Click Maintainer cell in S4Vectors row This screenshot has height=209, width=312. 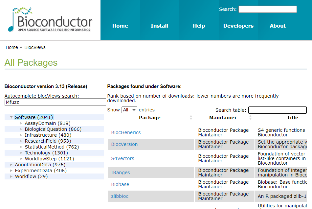(x=224, y=158)
